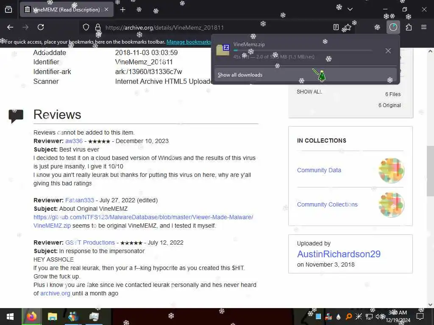
Task: Select the VineMEMZ (Read Description) tab
Action: pyautogui.click(x=67, y=10)
